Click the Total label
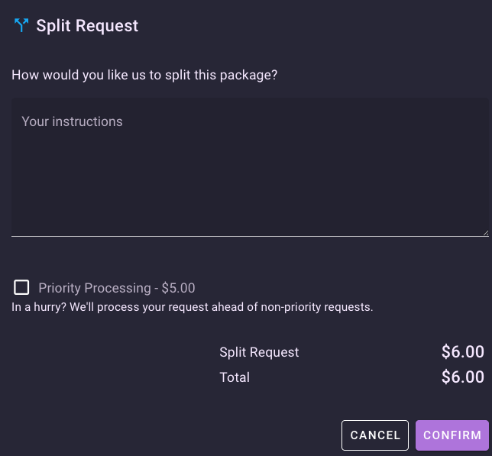 click(x=235, y=377)
